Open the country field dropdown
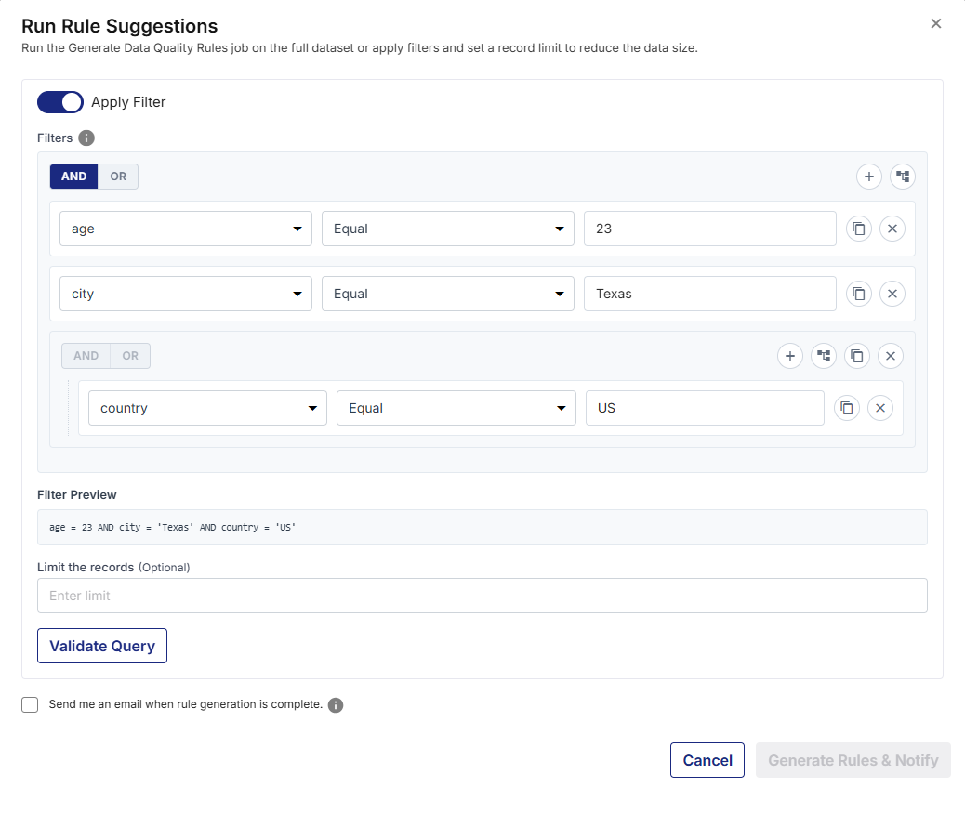 [x=208, y=408]
